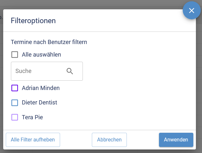Cancel via the Abbrechen button
Viewport: 202px width, 153px height.
tap(109, 140)
